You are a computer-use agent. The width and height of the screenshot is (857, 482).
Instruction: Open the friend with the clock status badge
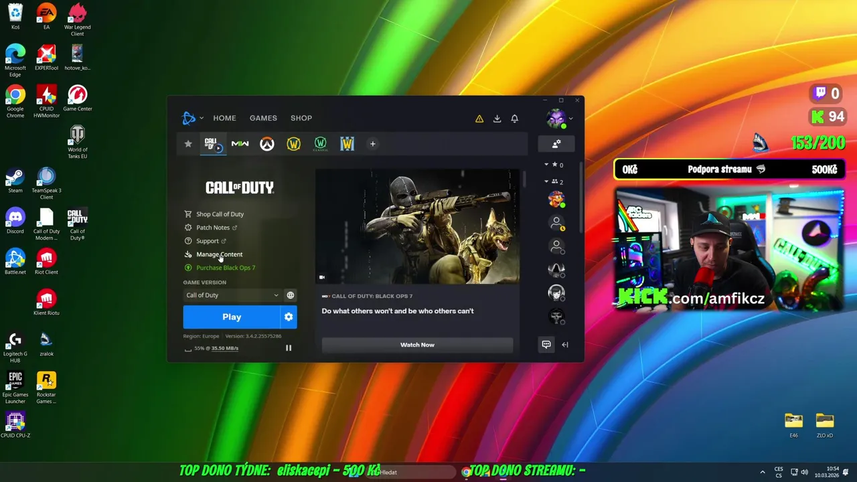coord(556,223)
